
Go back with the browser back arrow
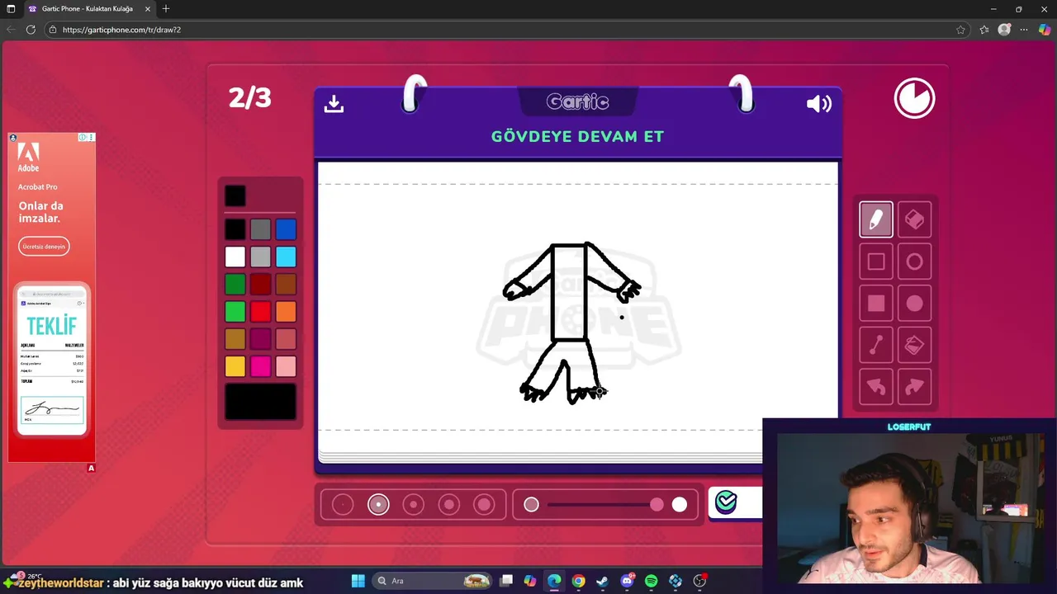pyautogui.click(x=11, y=29)
